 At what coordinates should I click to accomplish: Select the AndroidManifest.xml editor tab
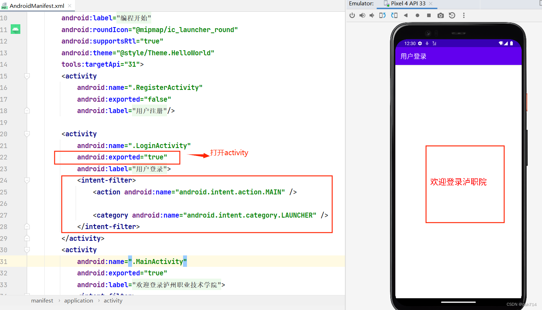(x=37, y=6)
